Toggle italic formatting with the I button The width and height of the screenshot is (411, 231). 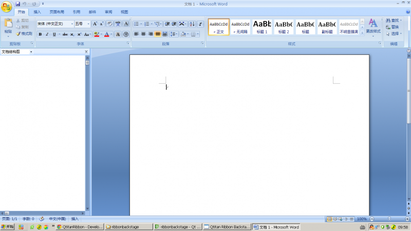click(47, 34)
